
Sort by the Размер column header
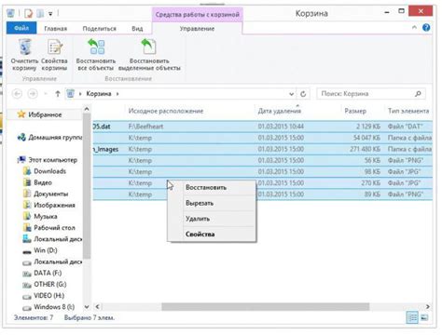tap(355, 111)
